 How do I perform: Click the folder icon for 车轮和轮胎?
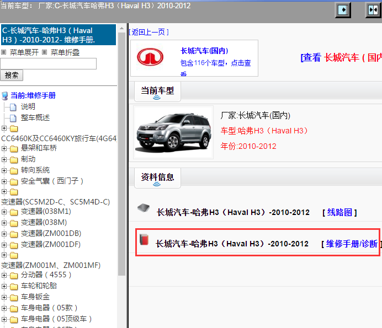click(14, 287)
